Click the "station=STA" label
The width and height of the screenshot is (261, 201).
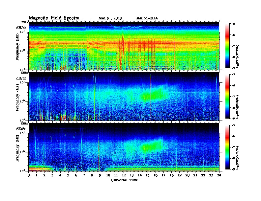(x=147, y=18)
